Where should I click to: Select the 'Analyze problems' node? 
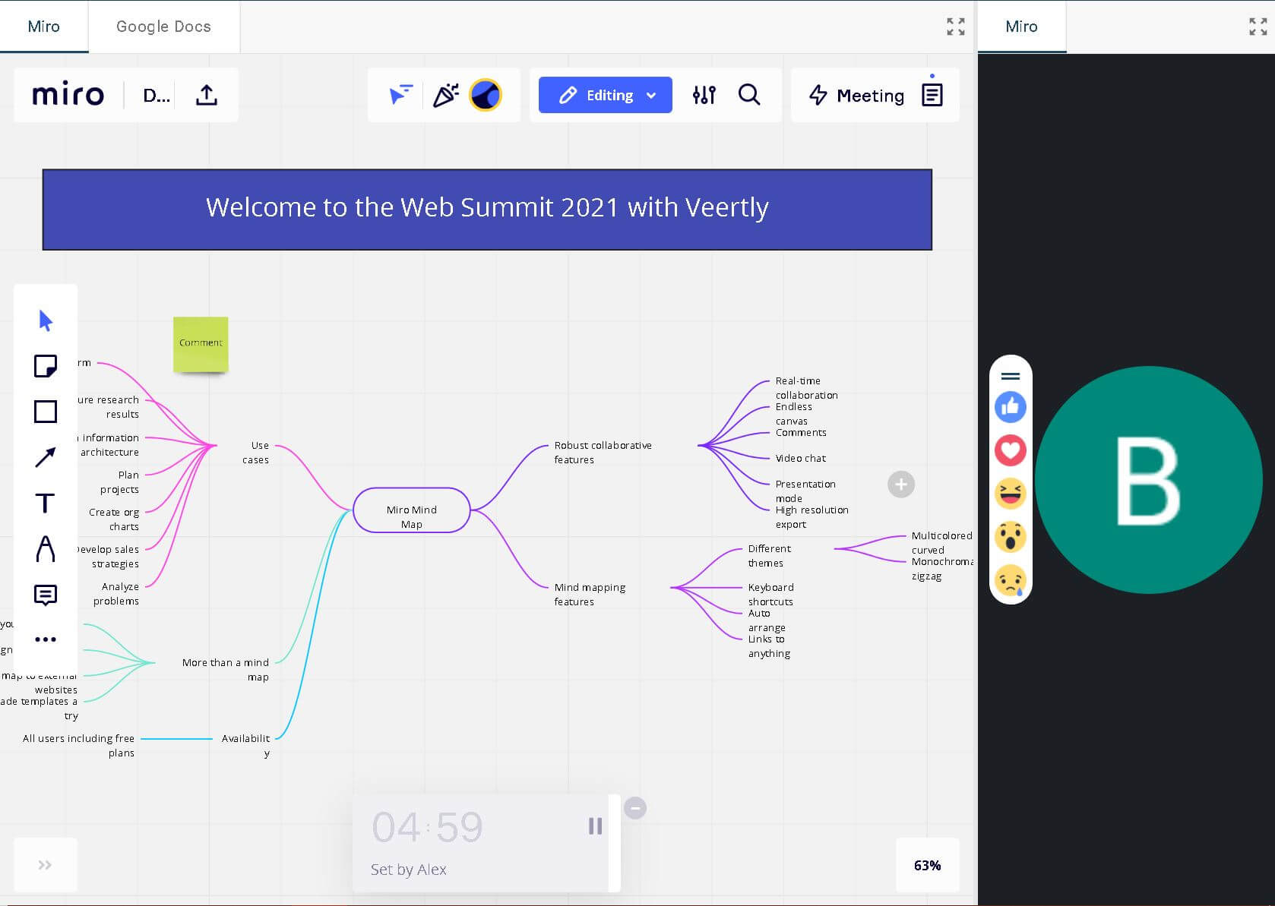pos(116,594)
